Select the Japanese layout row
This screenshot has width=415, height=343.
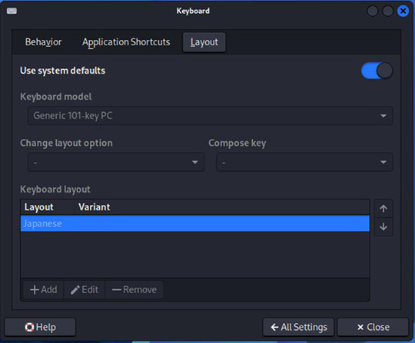pyautogui.click(x=195, y=223)
